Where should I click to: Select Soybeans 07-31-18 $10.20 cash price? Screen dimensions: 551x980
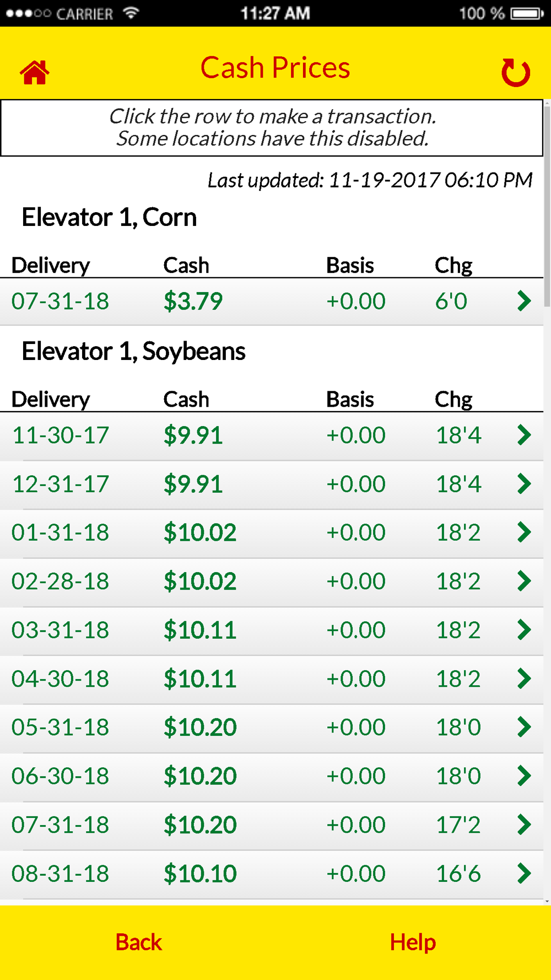(x=200, y=825)
